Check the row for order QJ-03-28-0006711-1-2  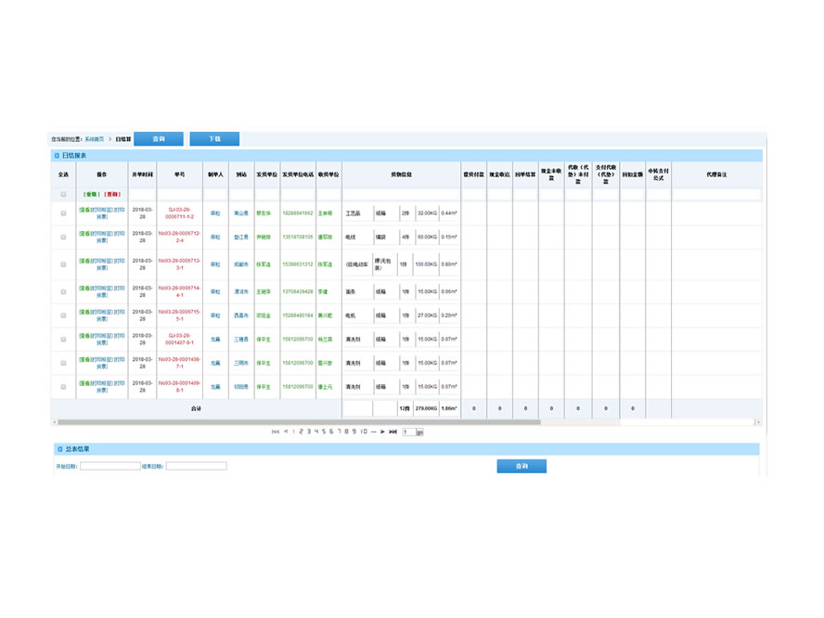coord(63,213)
